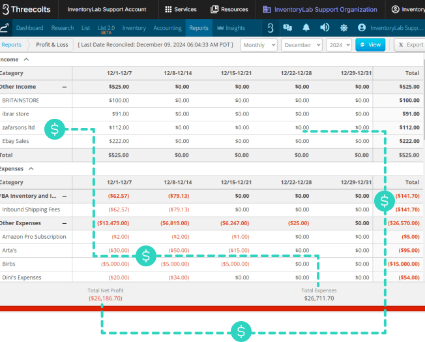
Task: Switch to the Inventory tab
Action: (134, 28)
